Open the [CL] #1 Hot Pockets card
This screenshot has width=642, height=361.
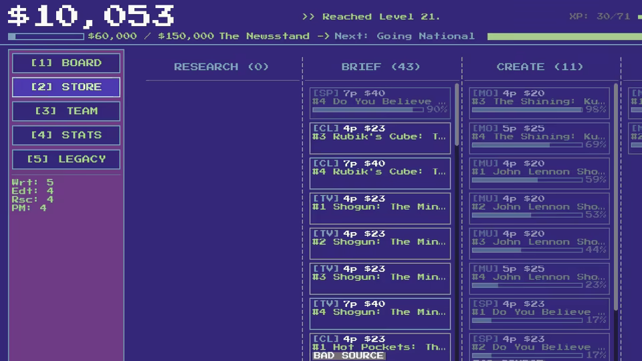(380, 347)
